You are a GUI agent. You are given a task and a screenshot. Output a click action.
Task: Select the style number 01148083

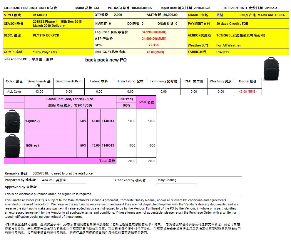click(x=40, y=15)
